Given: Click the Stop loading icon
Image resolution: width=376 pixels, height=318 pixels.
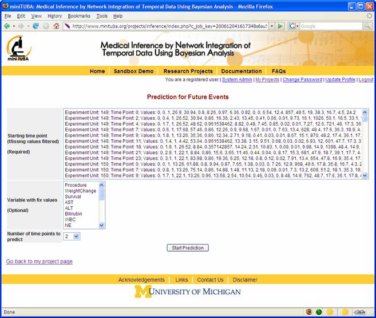Looking at the screenshot, I should (x=46, y=26).
